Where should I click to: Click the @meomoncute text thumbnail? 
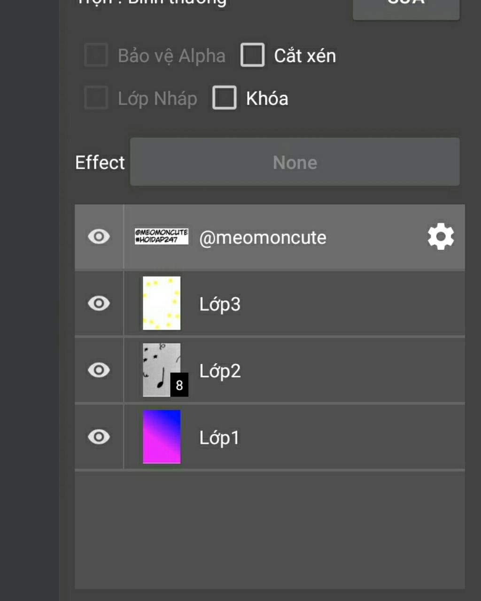tap(162, 236)
